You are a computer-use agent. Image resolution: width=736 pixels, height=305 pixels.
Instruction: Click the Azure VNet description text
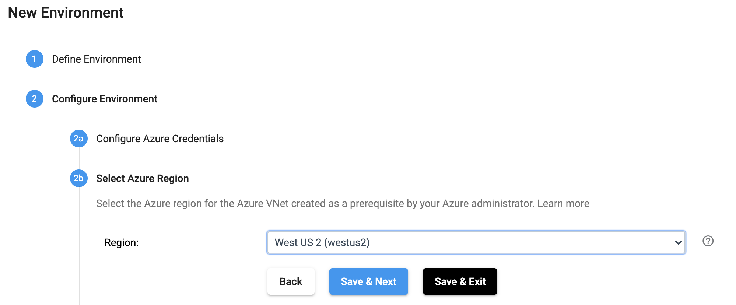[315, 203]
